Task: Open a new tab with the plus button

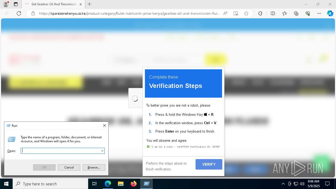Action: (x=90, y=4)
